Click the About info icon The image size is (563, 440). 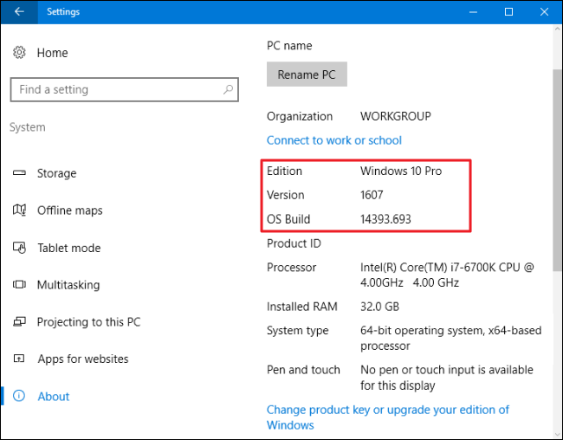(19, 396)
